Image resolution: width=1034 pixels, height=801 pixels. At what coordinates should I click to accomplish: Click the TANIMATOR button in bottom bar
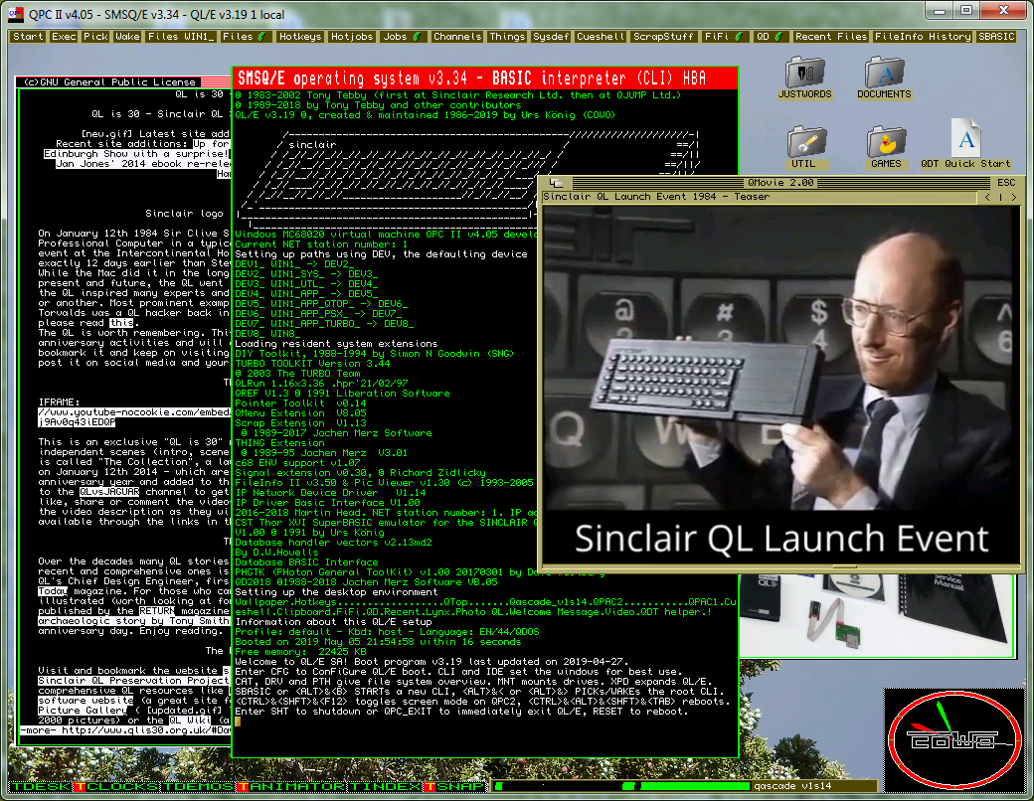(290, 786)
